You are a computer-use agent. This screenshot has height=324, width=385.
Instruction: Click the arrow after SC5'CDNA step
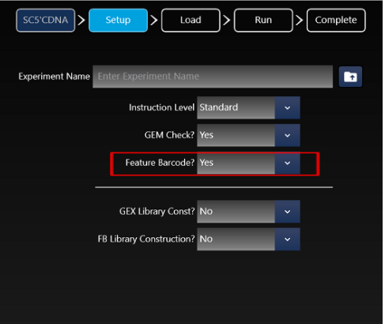(81, 21)
